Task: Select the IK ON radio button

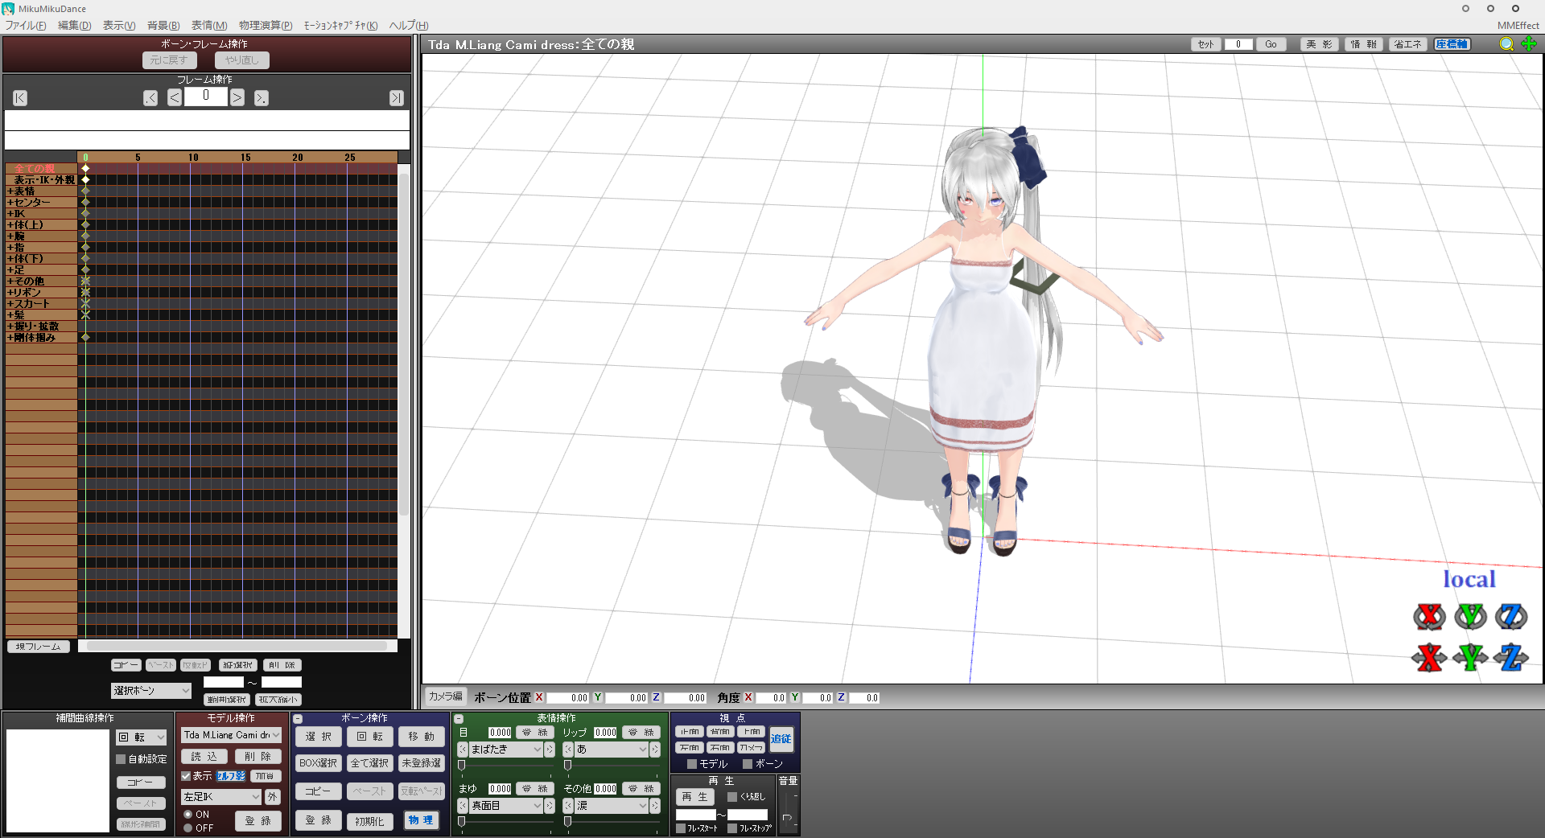Action: pyautogui.click(x=187, y=815)
